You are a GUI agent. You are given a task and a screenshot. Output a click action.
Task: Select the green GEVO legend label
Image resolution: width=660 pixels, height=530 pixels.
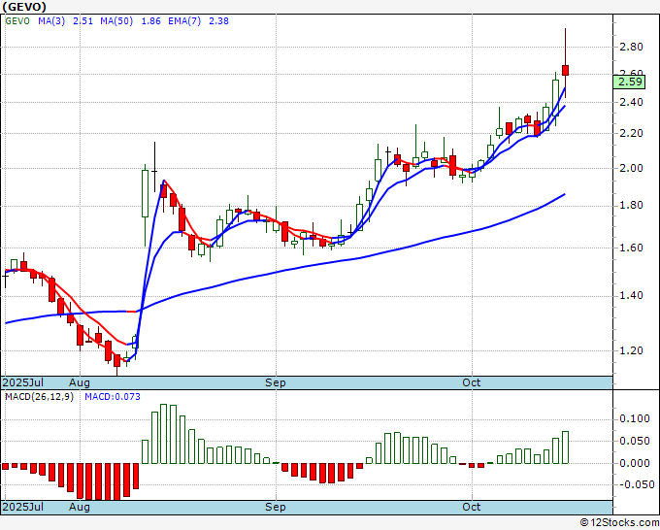coord(17,21)
